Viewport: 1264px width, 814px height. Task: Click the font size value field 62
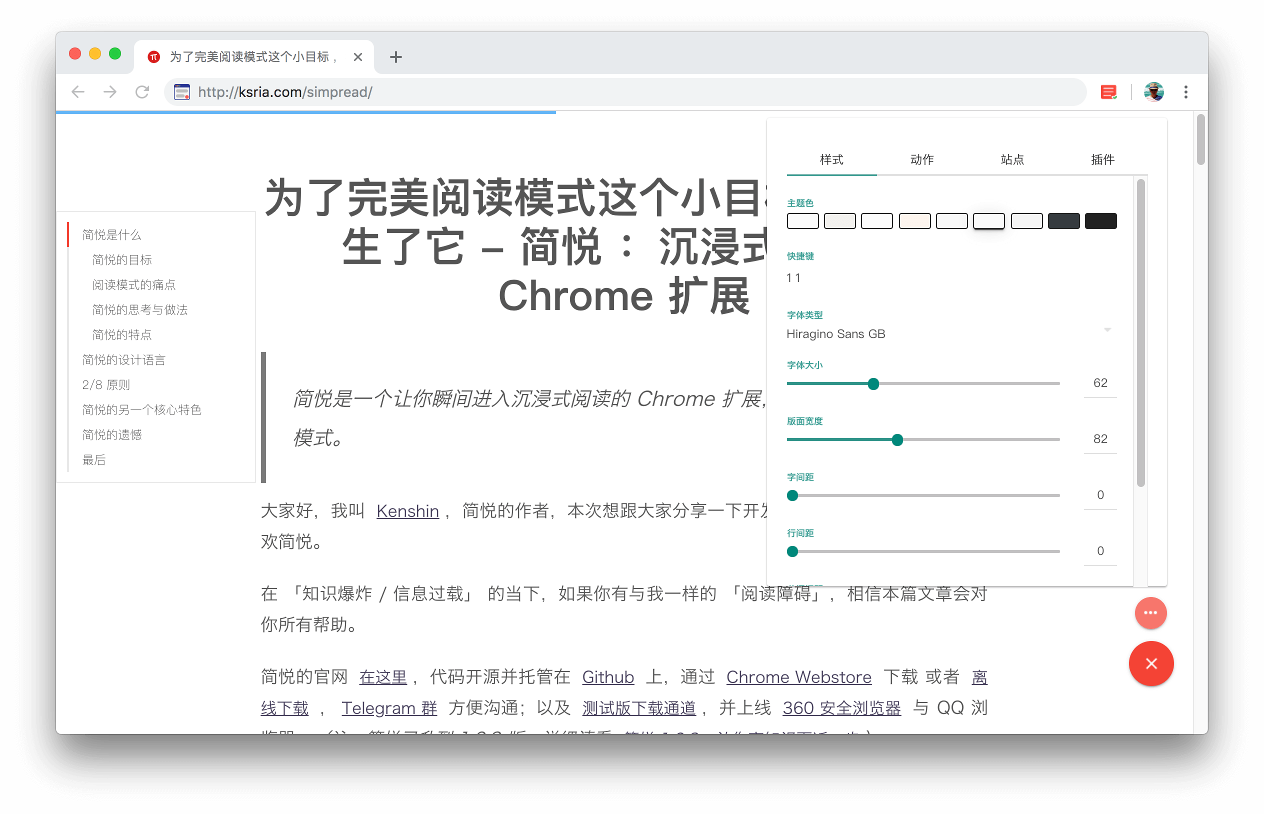click(x=1100, y=383)
